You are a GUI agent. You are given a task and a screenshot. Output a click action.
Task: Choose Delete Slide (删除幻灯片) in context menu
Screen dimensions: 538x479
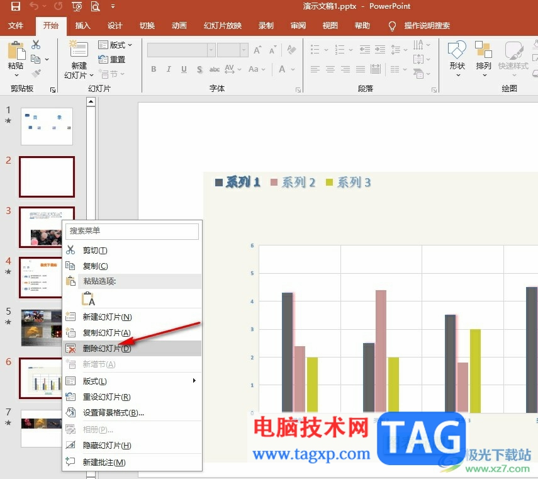pyautogui.click(x=132, y=348)
